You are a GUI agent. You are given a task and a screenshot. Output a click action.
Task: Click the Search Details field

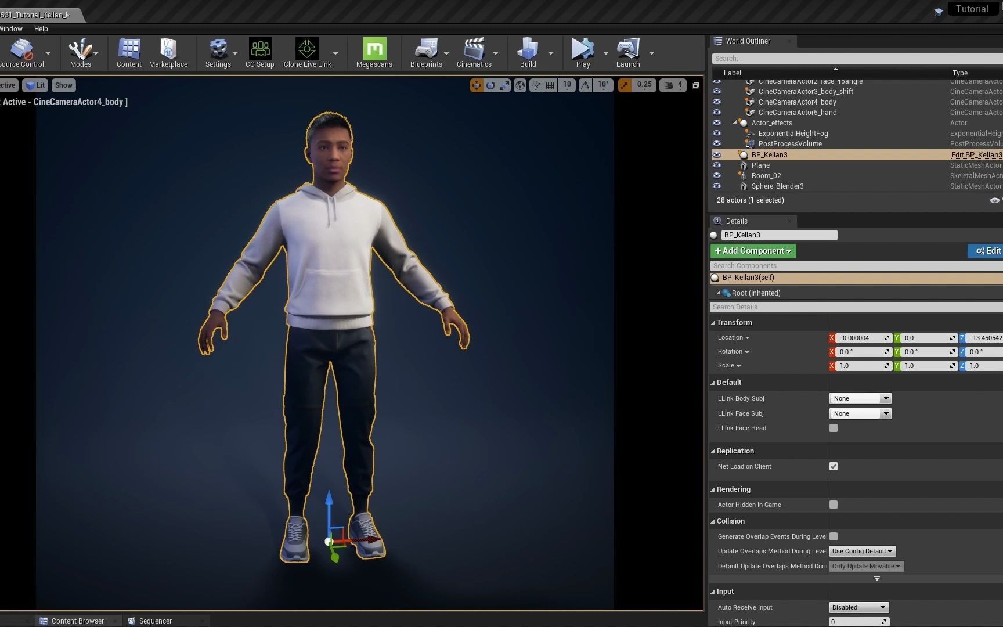click(856, 307)
